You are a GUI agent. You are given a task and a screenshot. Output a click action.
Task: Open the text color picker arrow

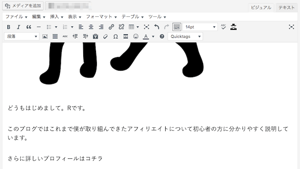[x=153, y=36]
